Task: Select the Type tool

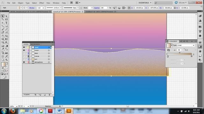Action: [6, 23]
